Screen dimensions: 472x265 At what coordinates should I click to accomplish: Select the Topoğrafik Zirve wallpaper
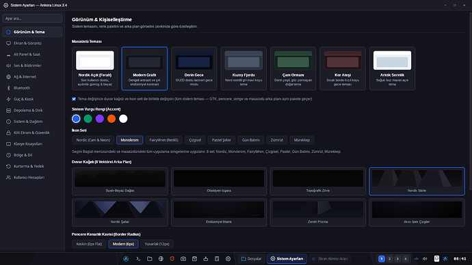tap(318, 182)
